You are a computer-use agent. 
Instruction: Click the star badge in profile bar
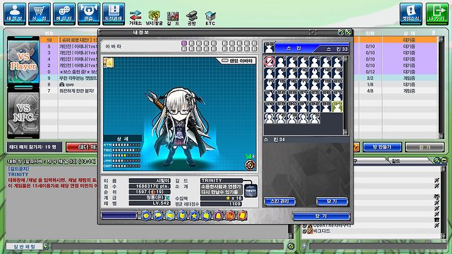point(194,215)
